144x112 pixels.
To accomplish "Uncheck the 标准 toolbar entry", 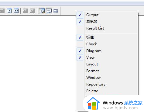I will tap(107, 37).
